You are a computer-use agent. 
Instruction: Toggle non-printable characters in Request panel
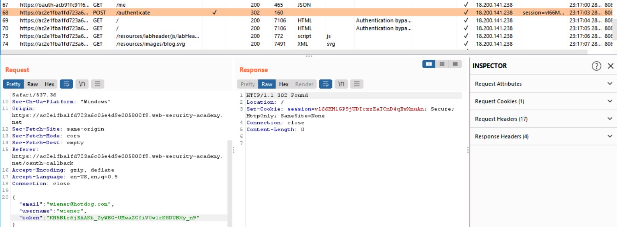82,84
